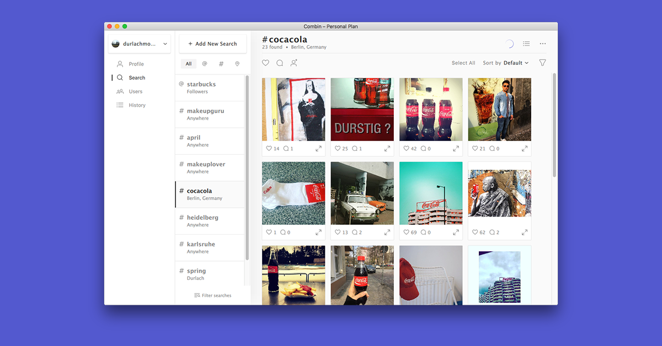Like the post showing 14 likes
The image size is (662, 346).
[x=269, y=149]
